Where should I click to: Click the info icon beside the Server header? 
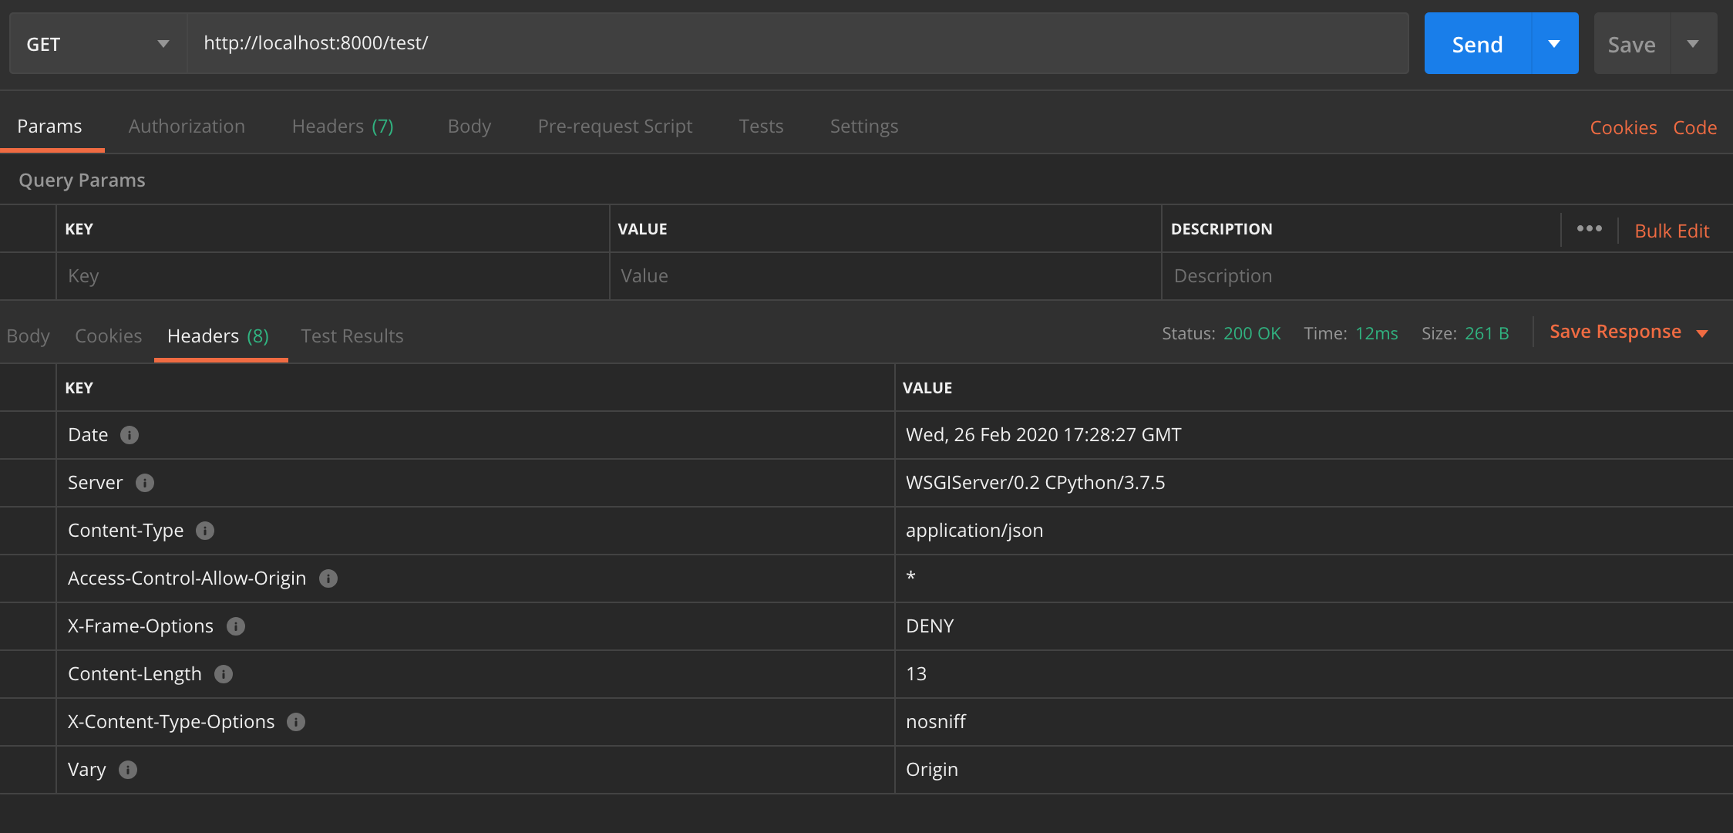pos(145,483)
